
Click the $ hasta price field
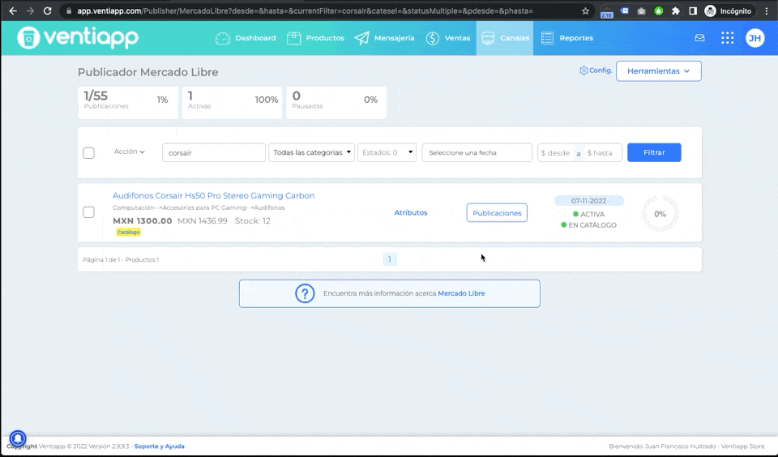[602, 153]
